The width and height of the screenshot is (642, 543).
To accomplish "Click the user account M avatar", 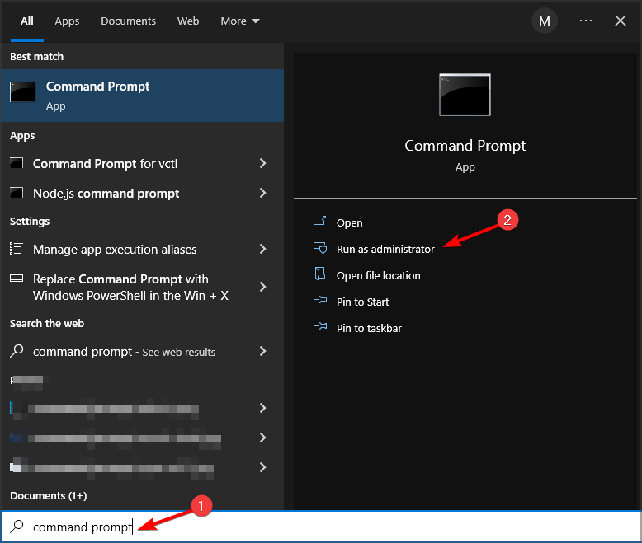I will (x=544, y=21).
